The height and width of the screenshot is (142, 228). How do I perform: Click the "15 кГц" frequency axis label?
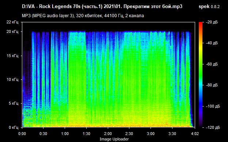pos(12,56)
